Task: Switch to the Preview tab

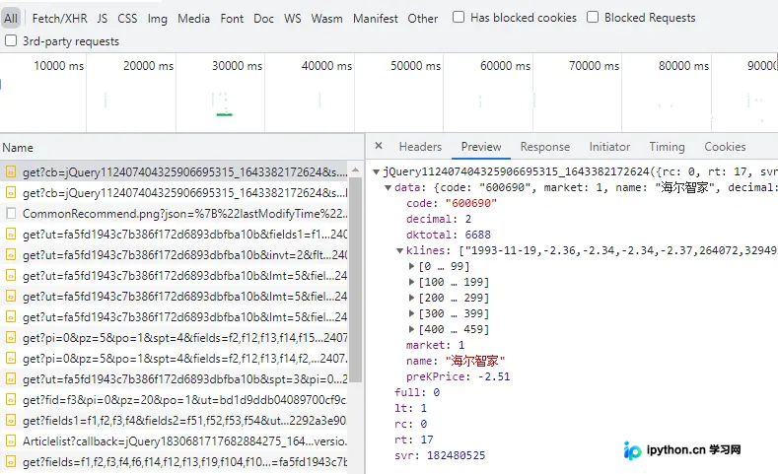Action: point(481,147)
